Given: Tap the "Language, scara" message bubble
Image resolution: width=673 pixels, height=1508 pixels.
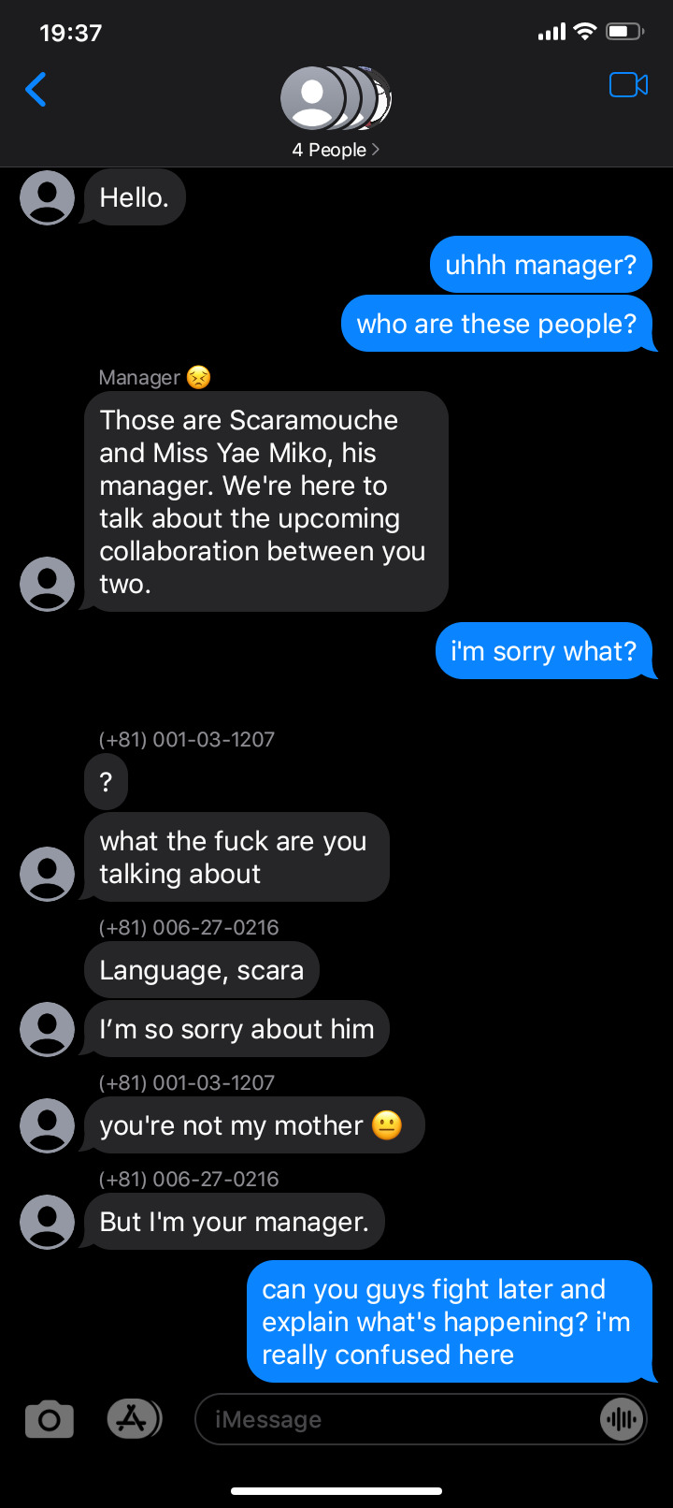Looking at the screenshot, I should pos(202,970).
